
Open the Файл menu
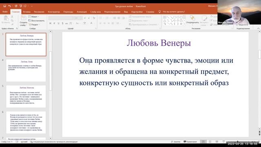[x=5, y=12]
